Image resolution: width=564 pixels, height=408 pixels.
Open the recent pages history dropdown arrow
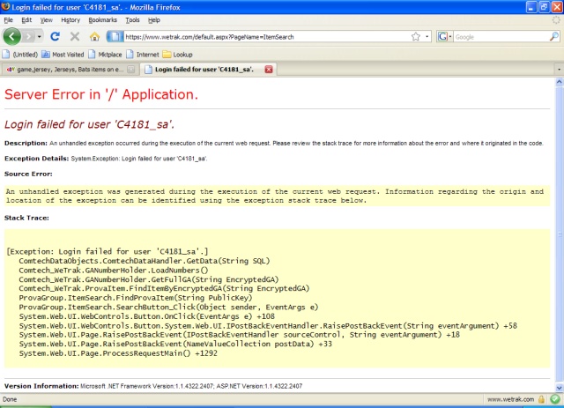[x=39, y=37]
